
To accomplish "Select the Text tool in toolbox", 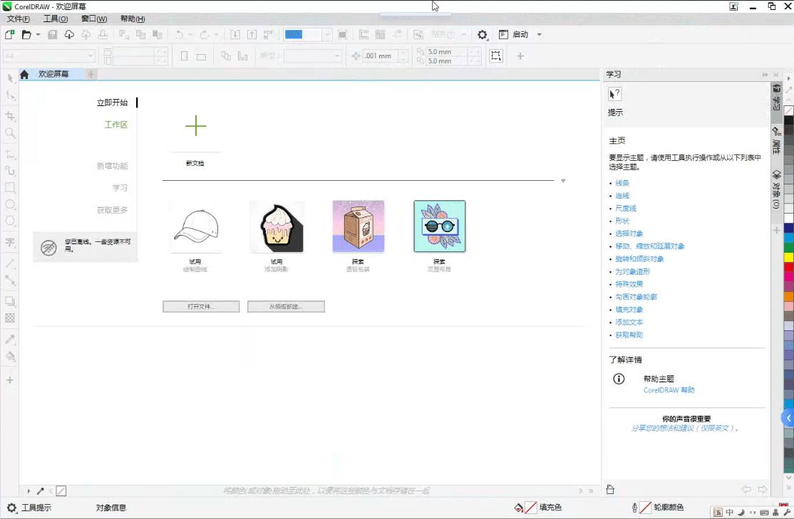I will 10,242.
